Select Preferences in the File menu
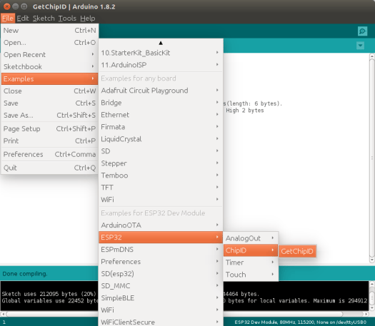 tap(49, 154)
